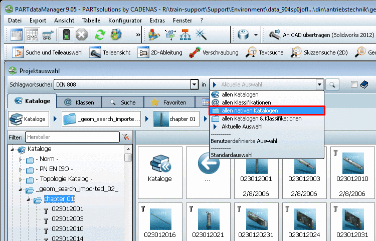
Task: Click Kataloge breadcrumb button
Action: pos(29,119)
